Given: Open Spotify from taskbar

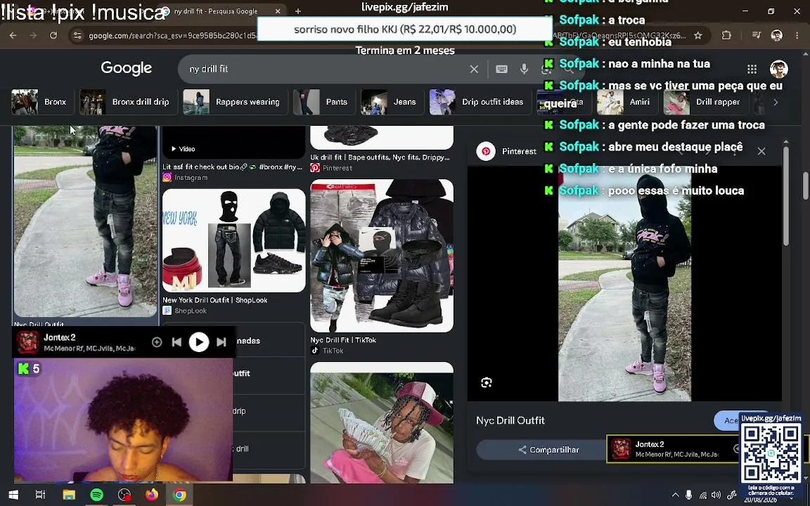Looking at the screenshot, I should [96, 495].
